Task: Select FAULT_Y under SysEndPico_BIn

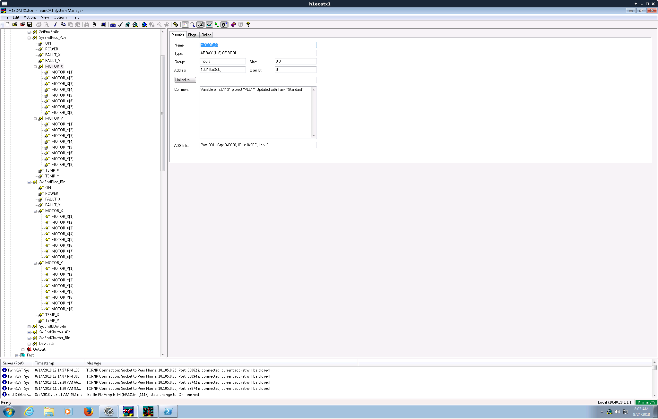Action: 53,205
